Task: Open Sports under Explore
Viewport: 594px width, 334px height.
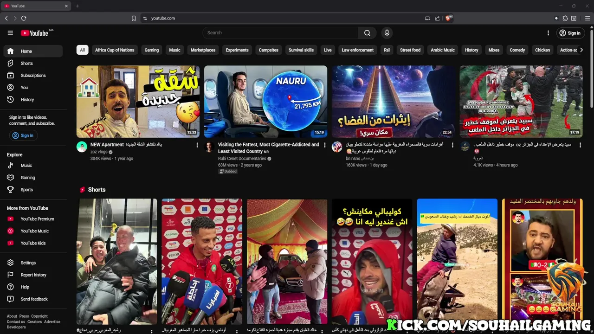Action: (x=33, y=189)
